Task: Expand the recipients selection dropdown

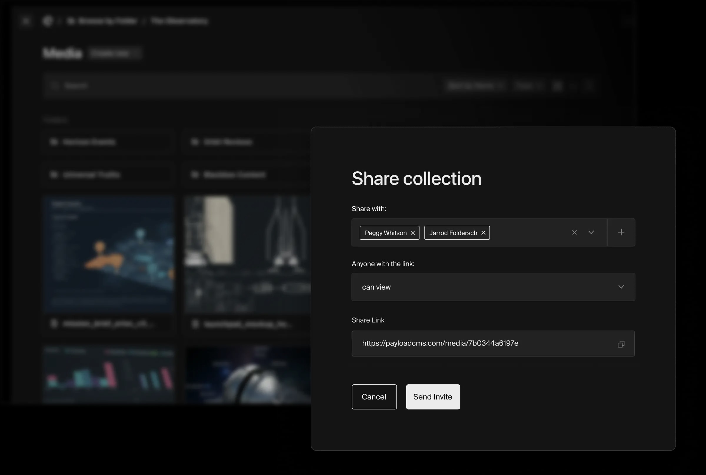Action: (591, 232)
